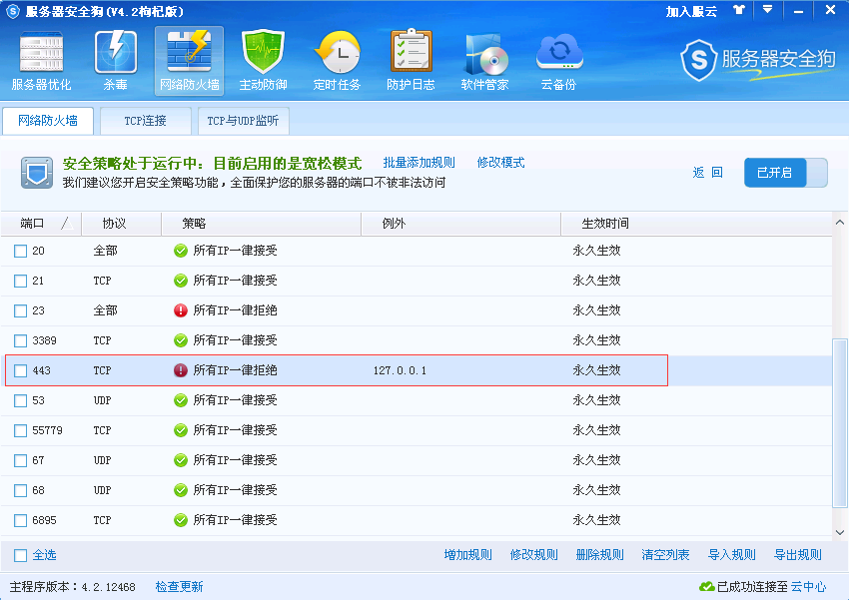
Task: Switch to the 网络防火墙 sub-tab
Action: point(48,121)
